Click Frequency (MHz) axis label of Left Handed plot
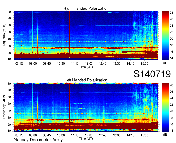 tap(4, 107)
